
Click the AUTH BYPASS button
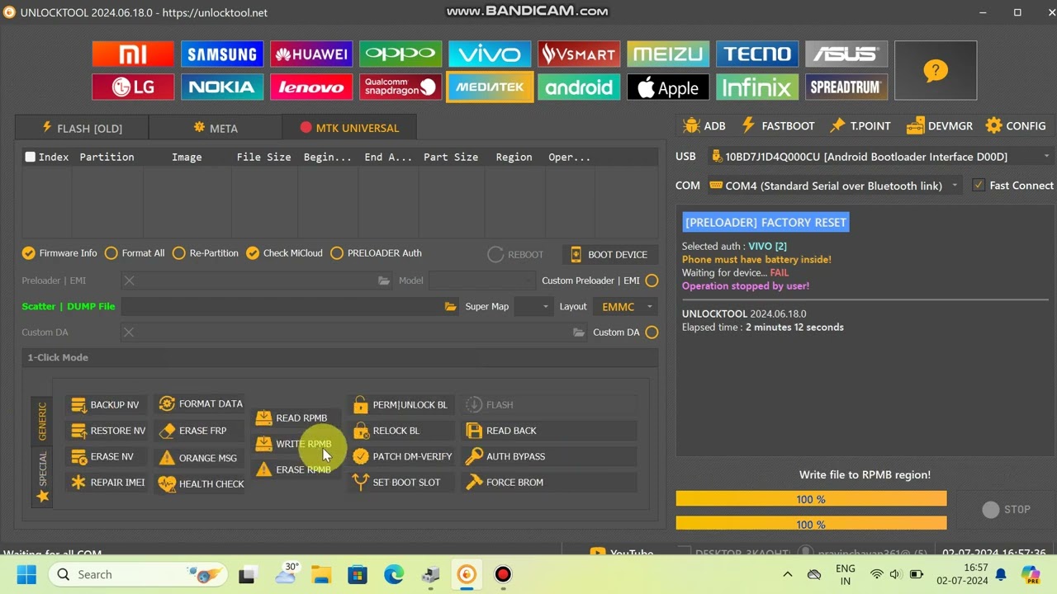pos(549,456)
